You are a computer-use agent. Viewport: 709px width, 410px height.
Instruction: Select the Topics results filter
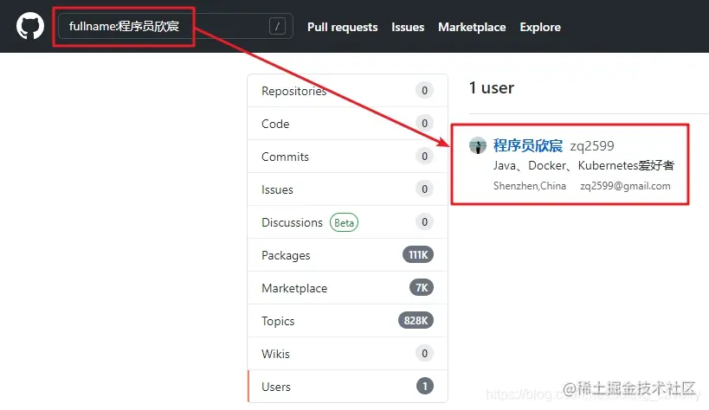click(347, 321)
